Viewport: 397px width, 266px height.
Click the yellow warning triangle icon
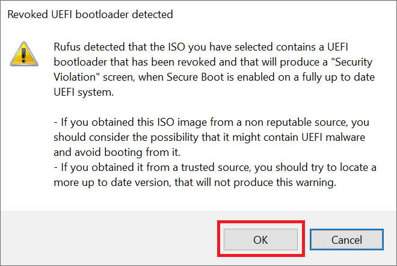23,54
